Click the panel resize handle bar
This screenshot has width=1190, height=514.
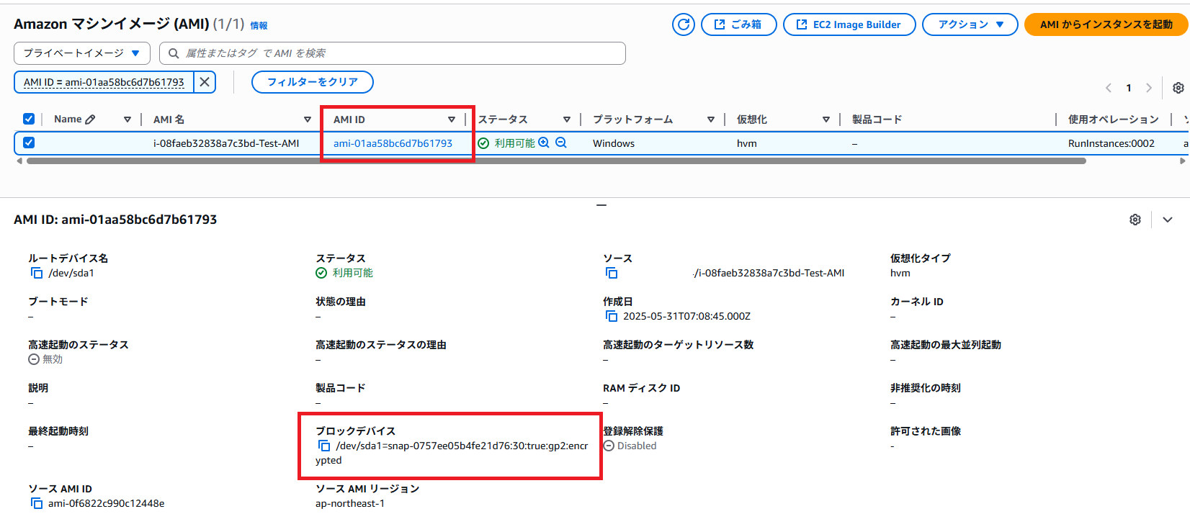601,205
